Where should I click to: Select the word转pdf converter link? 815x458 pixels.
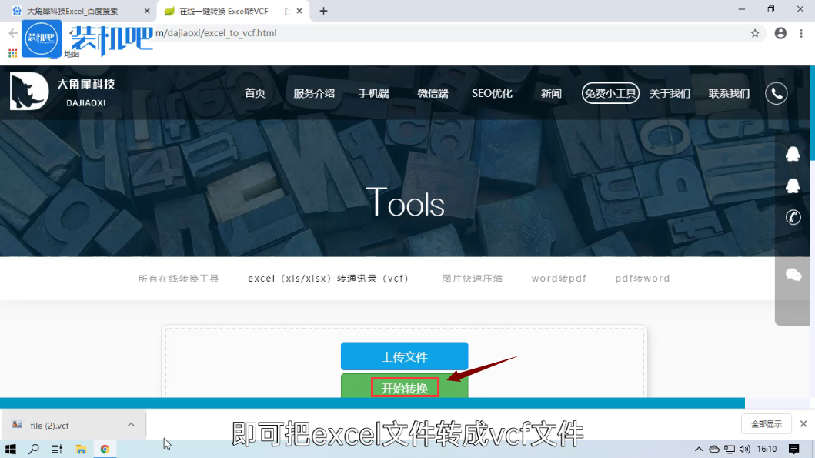[559, 278]
